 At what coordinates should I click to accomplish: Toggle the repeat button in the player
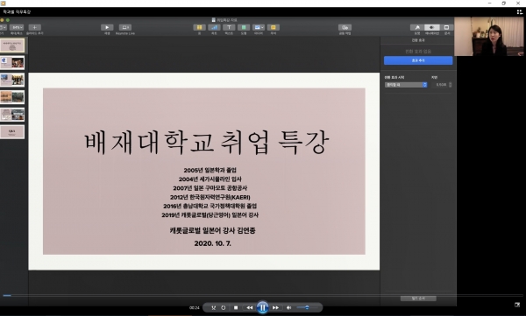(223, 307)
